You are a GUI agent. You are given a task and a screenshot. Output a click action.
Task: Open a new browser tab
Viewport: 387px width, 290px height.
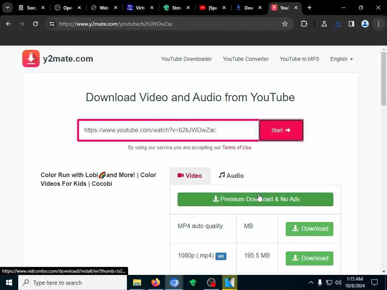pos(309,8)
